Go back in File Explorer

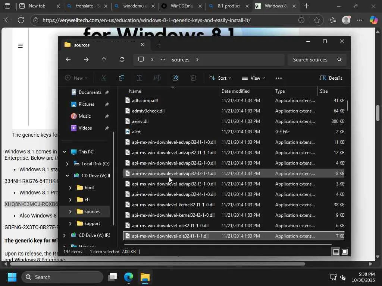pyautogui.click(x=68, y=60)
